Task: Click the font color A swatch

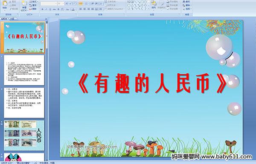Action: tap(73, 9)
